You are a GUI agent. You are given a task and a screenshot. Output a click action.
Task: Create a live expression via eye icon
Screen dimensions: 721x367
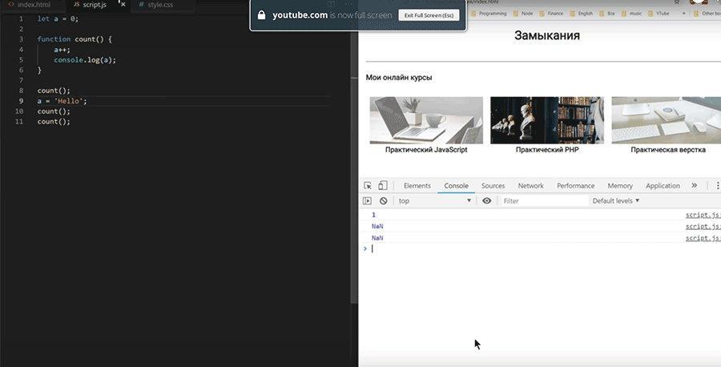pyautogui.click(x=486, y=200)
